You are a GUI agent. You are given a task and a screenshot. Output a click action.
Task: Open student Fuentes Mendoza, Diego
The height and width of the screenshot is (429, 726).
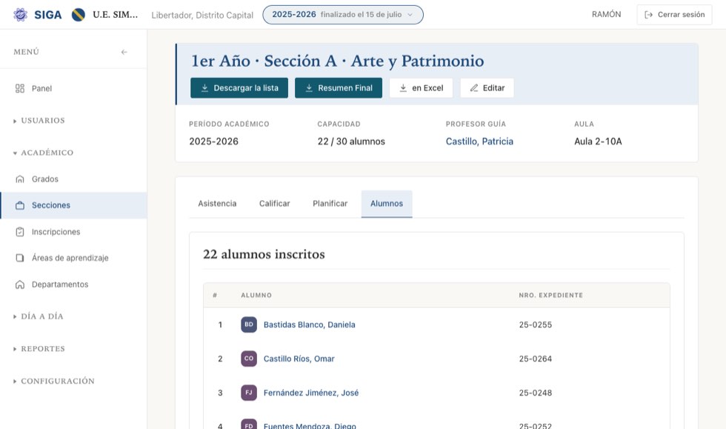(310, 426)
